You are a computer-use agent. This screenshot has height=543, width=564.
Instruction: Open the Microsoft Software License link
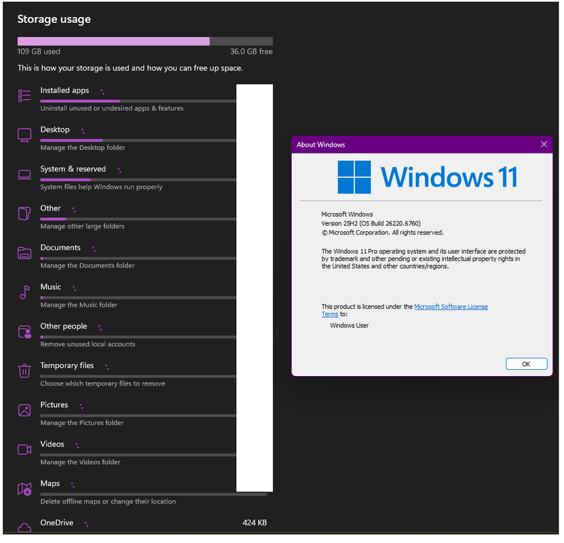451,307
